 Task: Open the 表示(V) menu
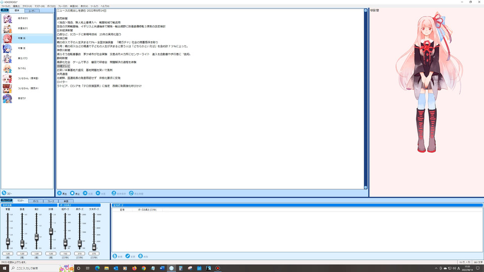(x=84, y=6)
